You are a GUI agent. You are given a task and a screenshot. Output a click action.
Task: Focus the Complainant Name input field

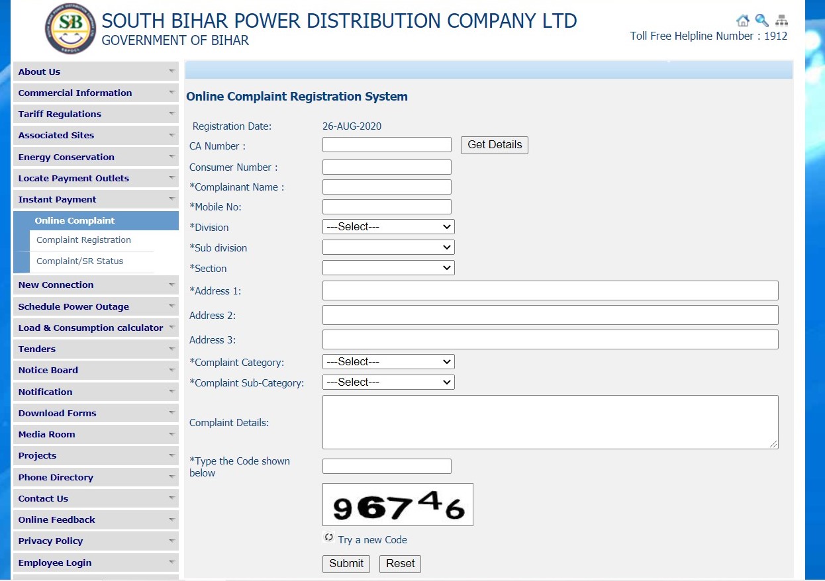(387, 187)
